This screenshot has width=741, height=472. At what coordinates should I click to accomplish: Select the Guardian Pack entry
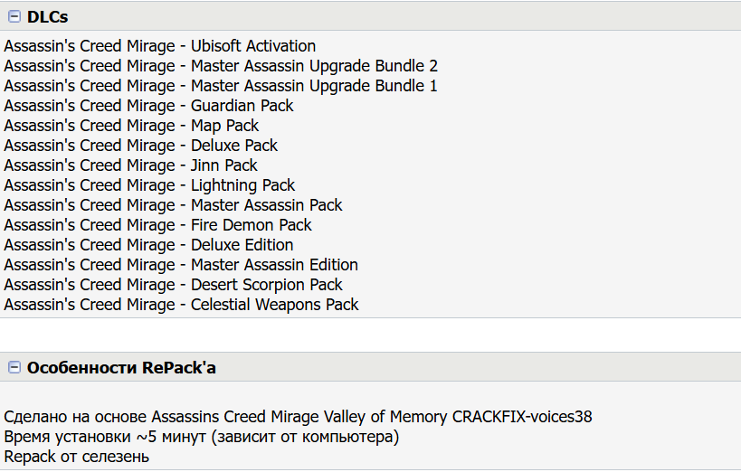click(x=148, y=106)
